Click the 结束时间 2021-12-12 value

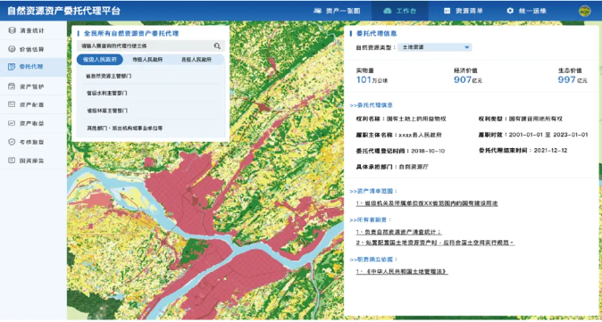550,150
